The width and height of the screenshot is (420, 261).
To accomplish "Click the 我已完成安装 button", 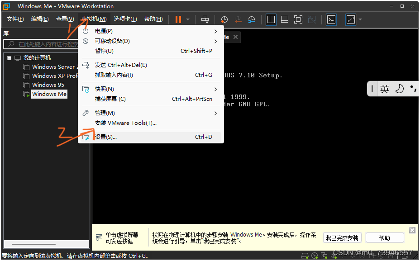I will tap(342, 238).
